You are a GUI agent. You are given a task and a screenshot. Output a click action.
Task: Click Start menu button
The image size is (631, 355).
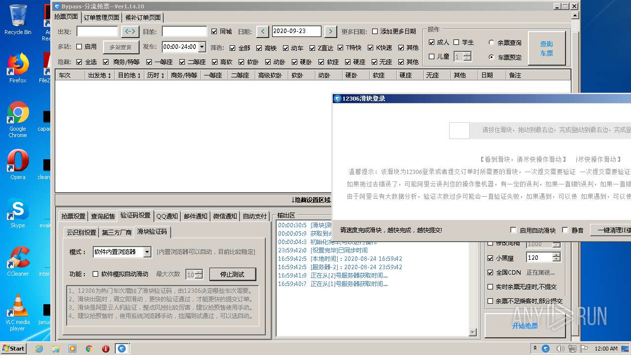[x=13, y=349]
